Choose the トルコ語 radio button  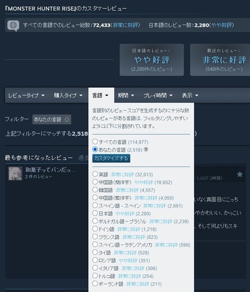click(95, 276)
